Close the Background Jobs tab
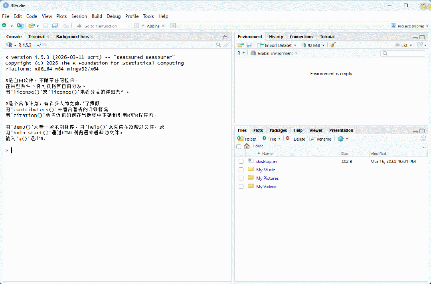431x284 pixels. click(x=91, y=37)
